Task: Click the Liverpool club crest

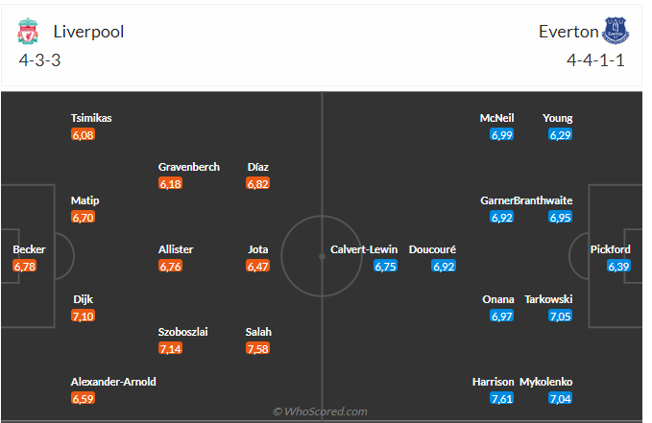Action: (x=29, y=32)
